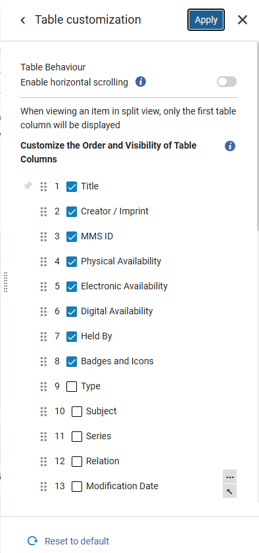Grab the drag handle for Electronic Availability
Image resolution: width=259 pixels, height=553 pixels.
click(x=43, y=287)
